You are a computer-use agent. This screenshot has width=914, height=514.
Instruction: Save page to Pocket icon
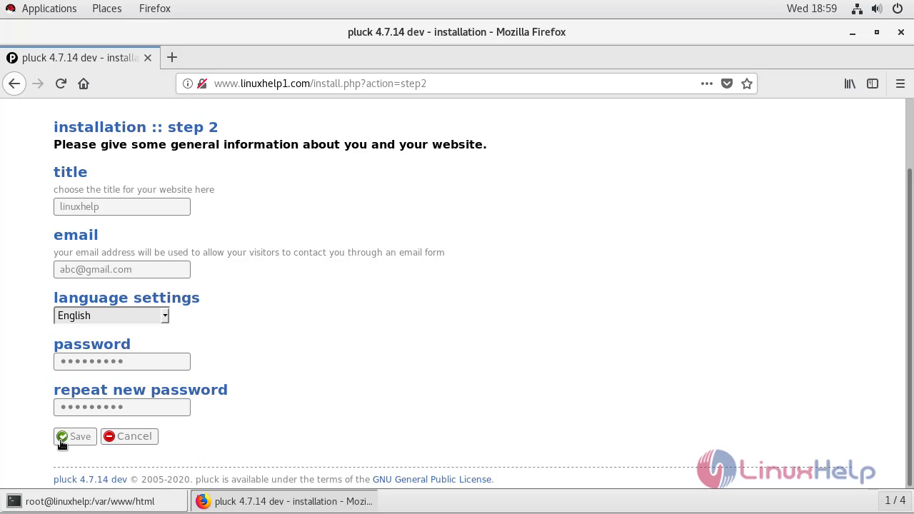point(727,84)
